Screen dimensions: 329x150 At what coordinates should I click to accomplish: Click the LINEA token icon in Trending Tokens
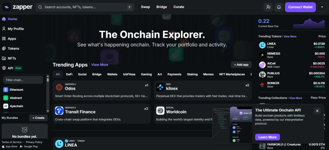(262, 45)
